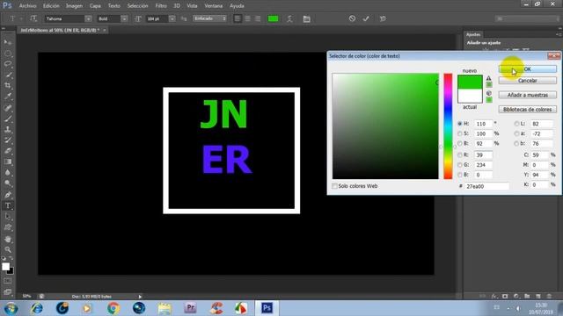The height and width of the screenshot is (316, 563).
Task: Open the Capa menu
Action: [95, 6]
